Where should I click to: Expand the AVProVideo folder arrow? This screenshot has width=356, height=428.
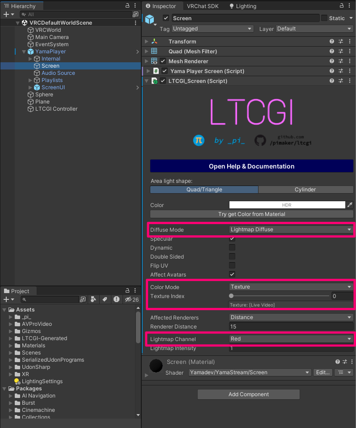(11, 324)
